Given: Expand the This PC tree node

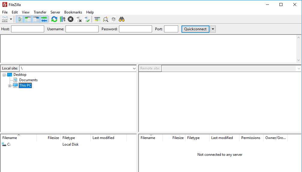Looking at the screenshot, I should click(10, 86).
